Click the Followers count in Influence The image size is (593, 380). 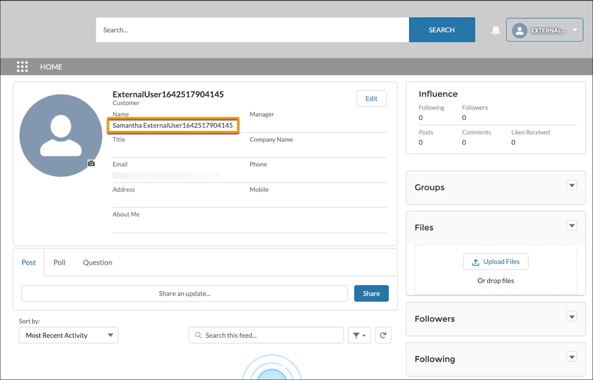(x=464, y=118)
